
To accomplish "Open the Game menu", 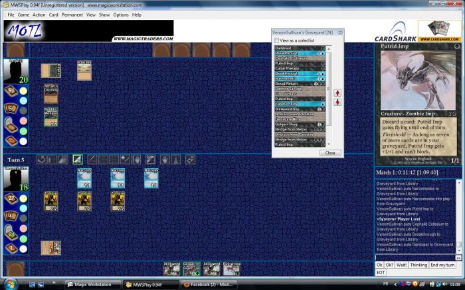I will point(23,15).
